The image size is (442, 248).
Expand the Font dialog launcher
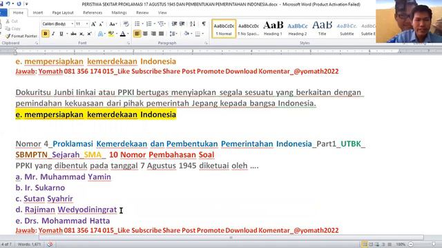[x=128, y=43]
